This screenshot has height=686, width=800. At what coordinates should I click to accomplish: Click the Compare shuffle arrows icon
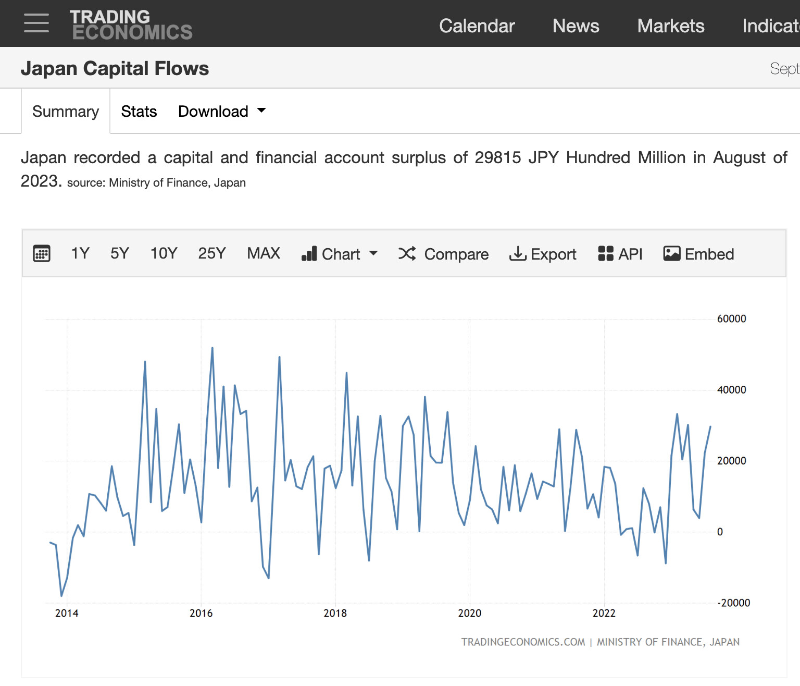pos(407,254)
